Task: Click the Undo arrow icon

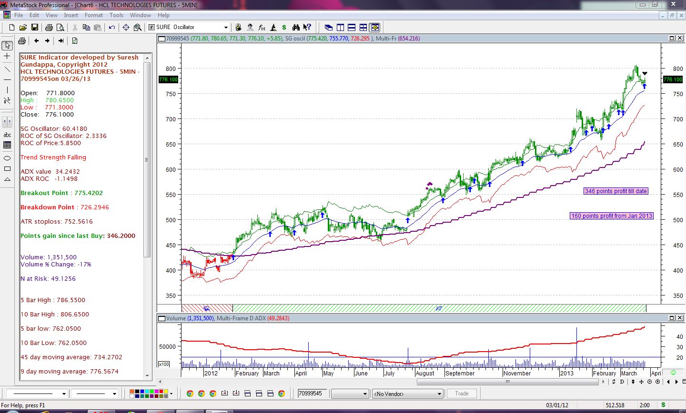Action: tap(112, 28)
